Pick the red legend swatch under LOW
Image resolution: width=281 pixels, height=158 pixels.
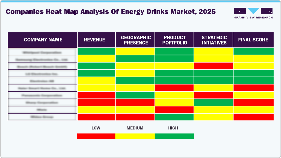click(x=96, y=136)
